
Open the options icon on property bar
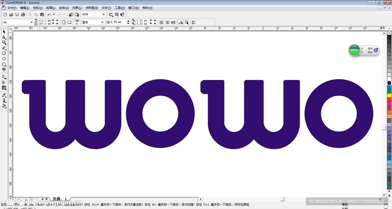click(194, 22)
